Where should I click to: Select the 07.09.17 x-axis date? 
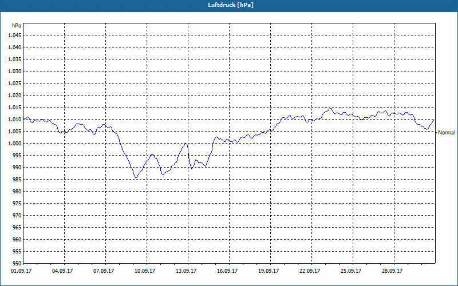coord(104,271)
